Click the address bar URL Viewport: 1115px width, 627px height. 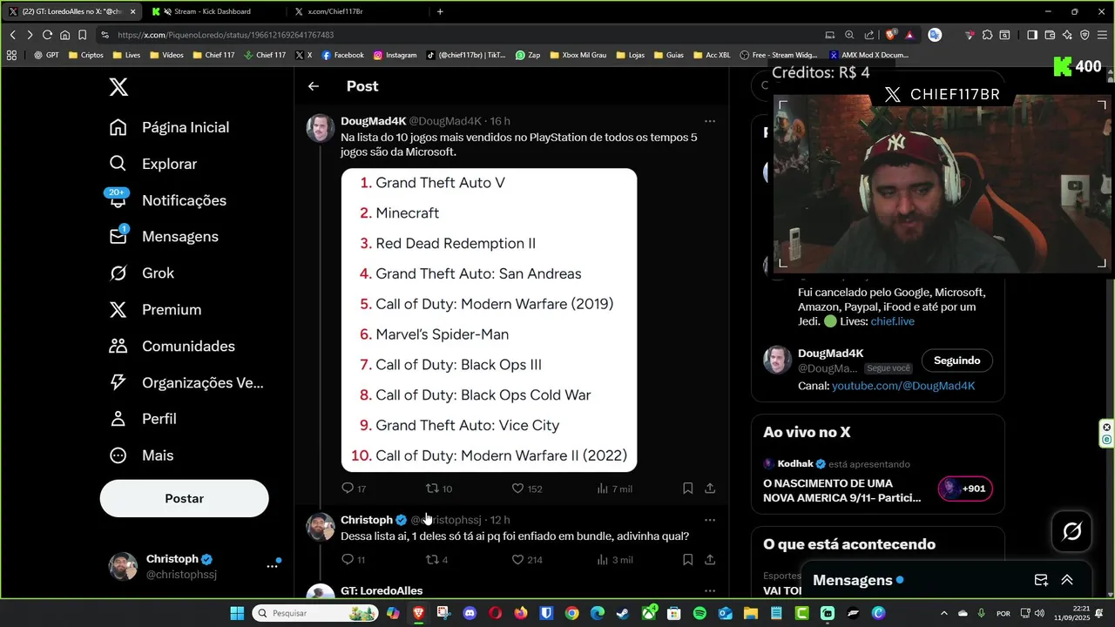226,35
